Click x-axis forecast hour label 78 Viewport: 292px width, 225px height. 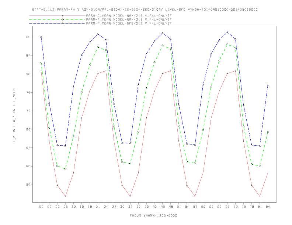[x=252, y=207]
